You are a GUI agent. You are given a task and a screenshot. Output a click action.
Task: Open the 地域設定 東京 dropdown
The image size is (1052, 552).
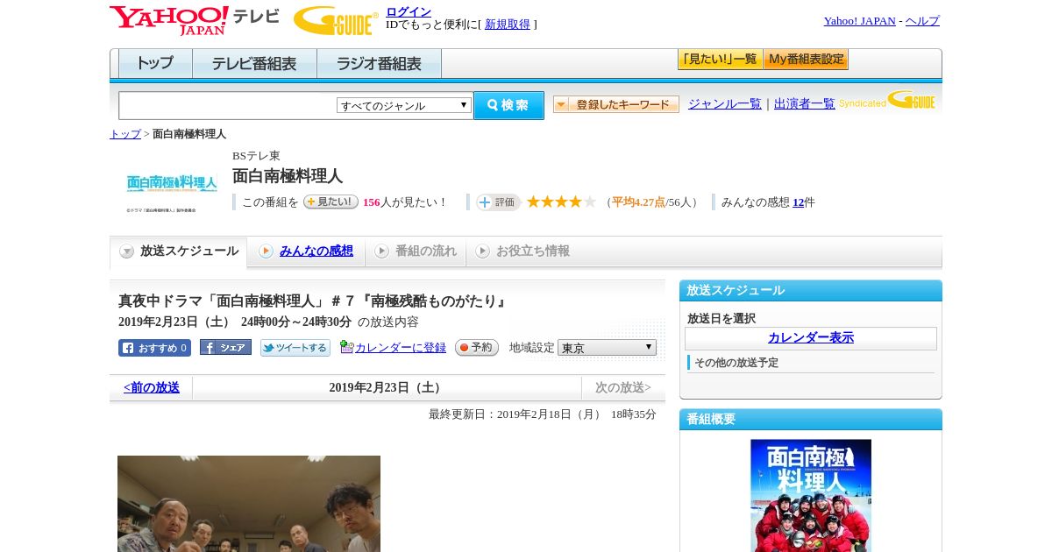tap(607, 348)
